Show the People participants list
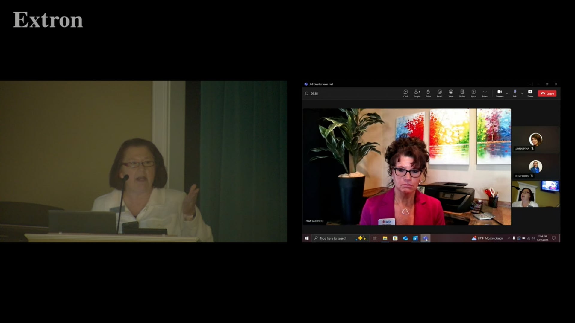 (x=417, y=93)
